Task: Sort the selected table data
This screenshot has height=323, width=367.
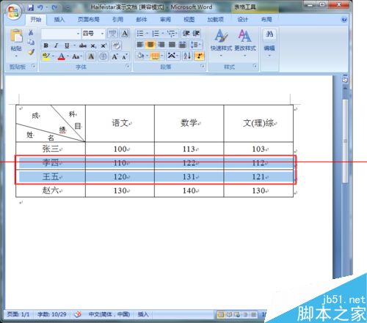Action: coord(187,56)
